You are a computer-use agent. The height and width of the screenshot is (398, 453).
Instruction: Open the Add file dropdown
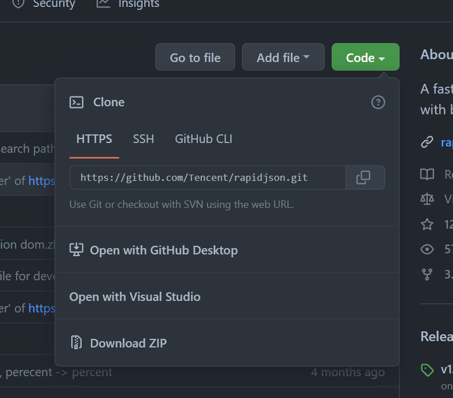click(283, 57)
